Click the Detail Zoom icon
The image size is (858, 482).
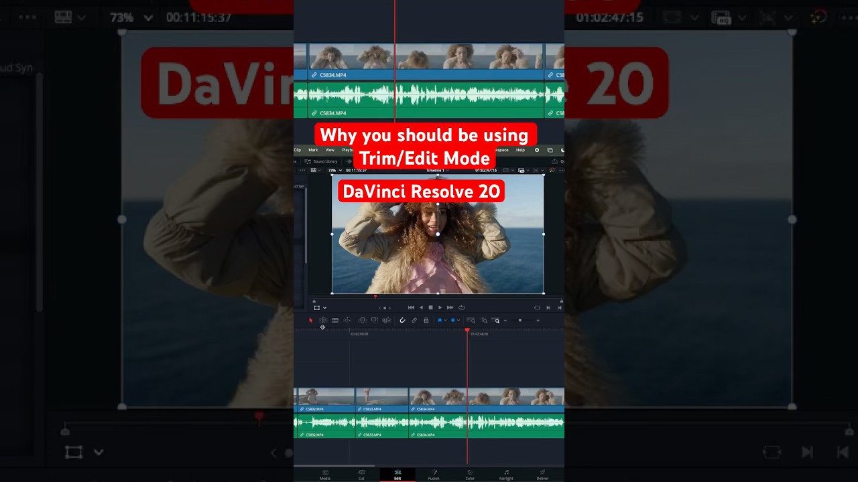[484, 320]
